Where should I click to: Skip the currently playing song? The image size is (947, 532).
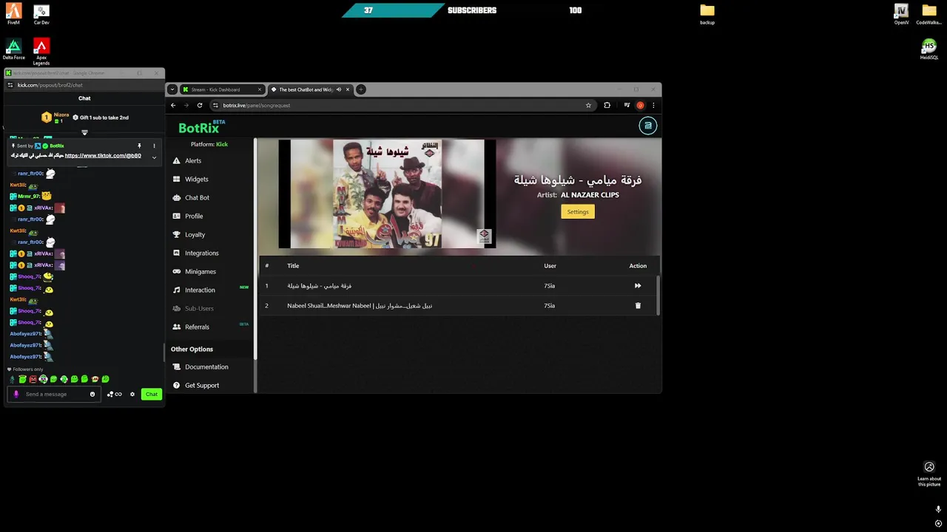tap(638, 285)
